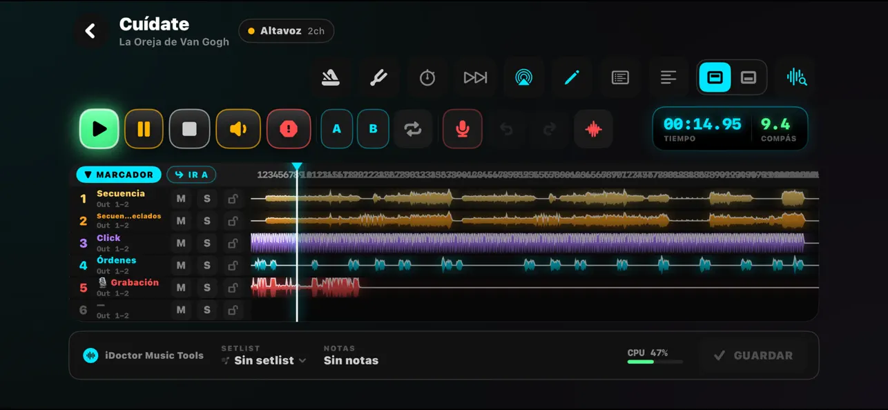888x410 pixels.
Task: Mute empty track 6
Action: point(181,310)
